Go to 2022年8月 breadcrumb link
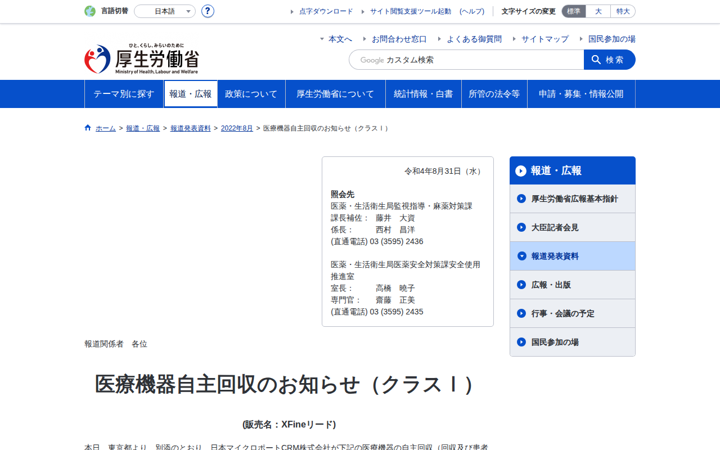Viewport: 720px width, 450px height. [237, 128]
